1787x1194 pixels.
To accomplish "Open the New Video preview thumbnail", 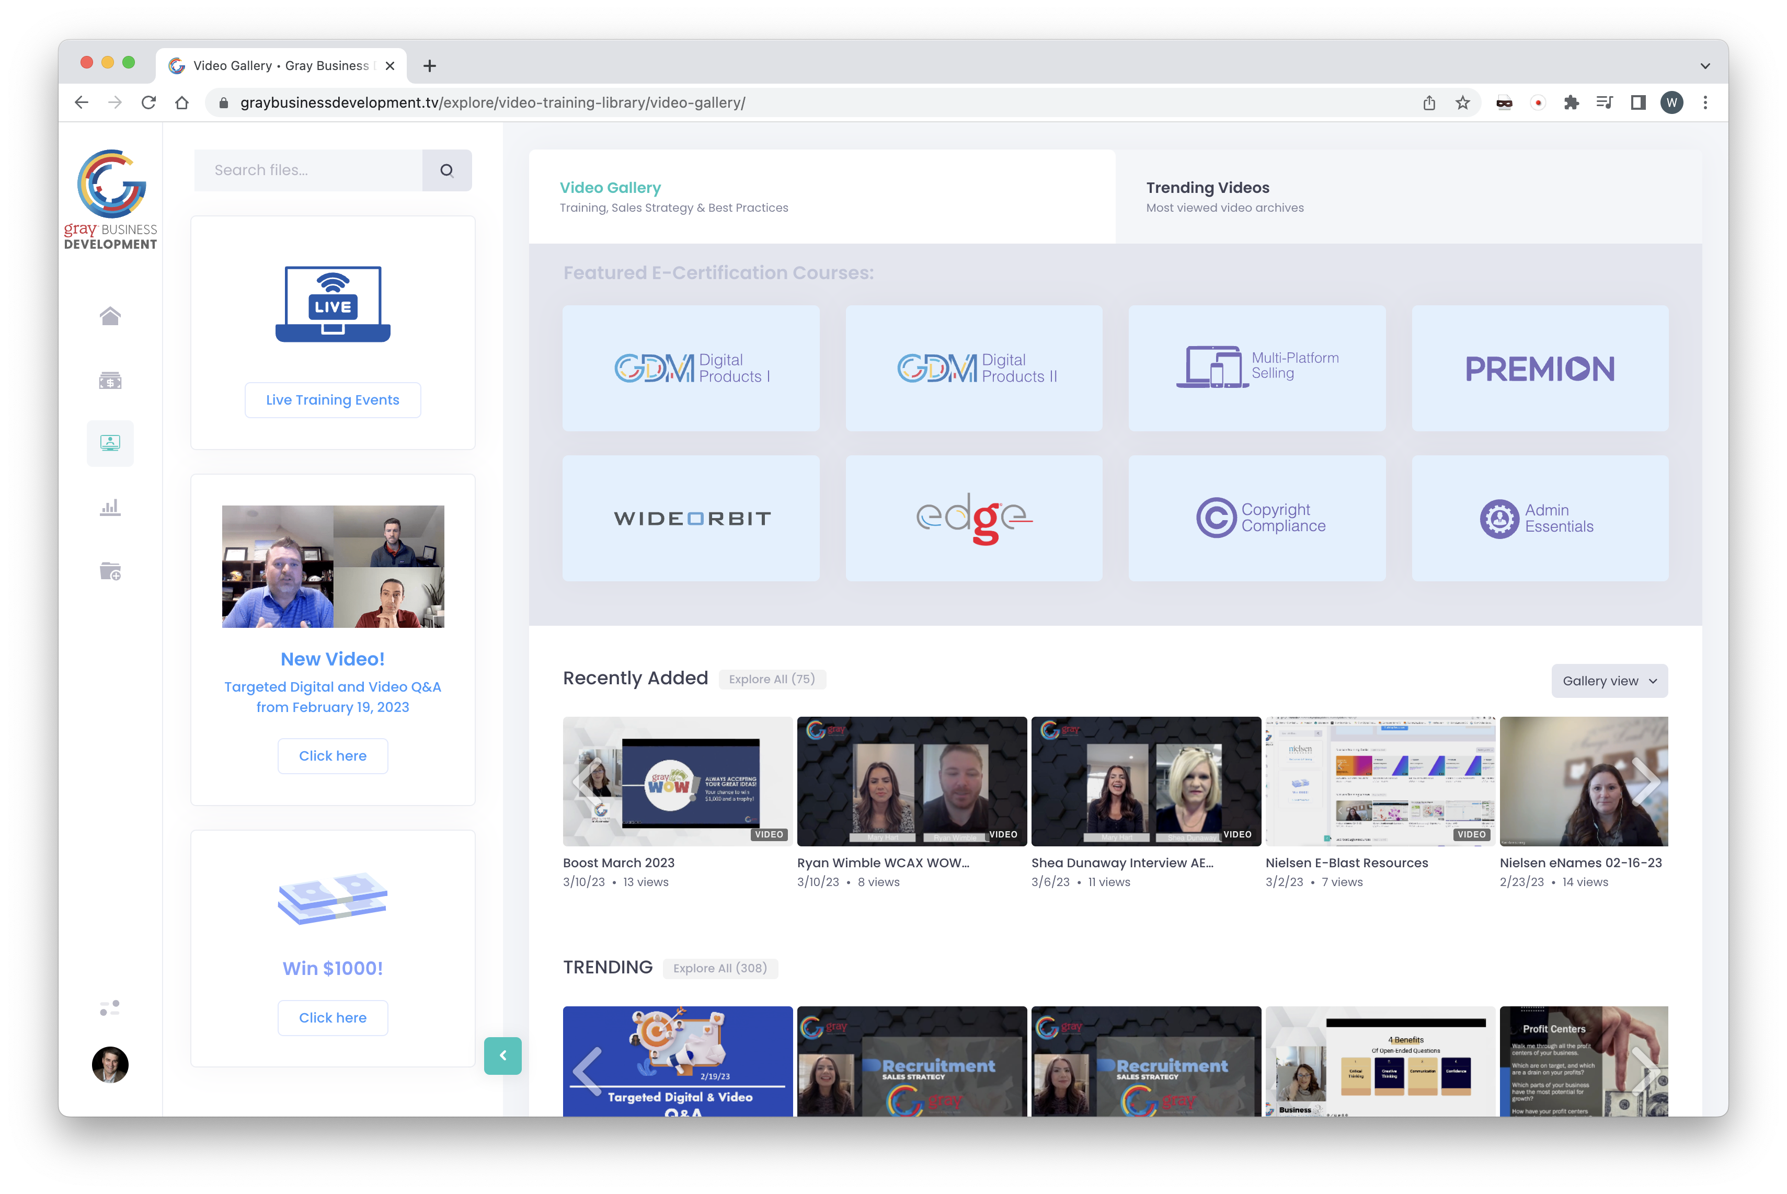I will (x=333, y=567).
